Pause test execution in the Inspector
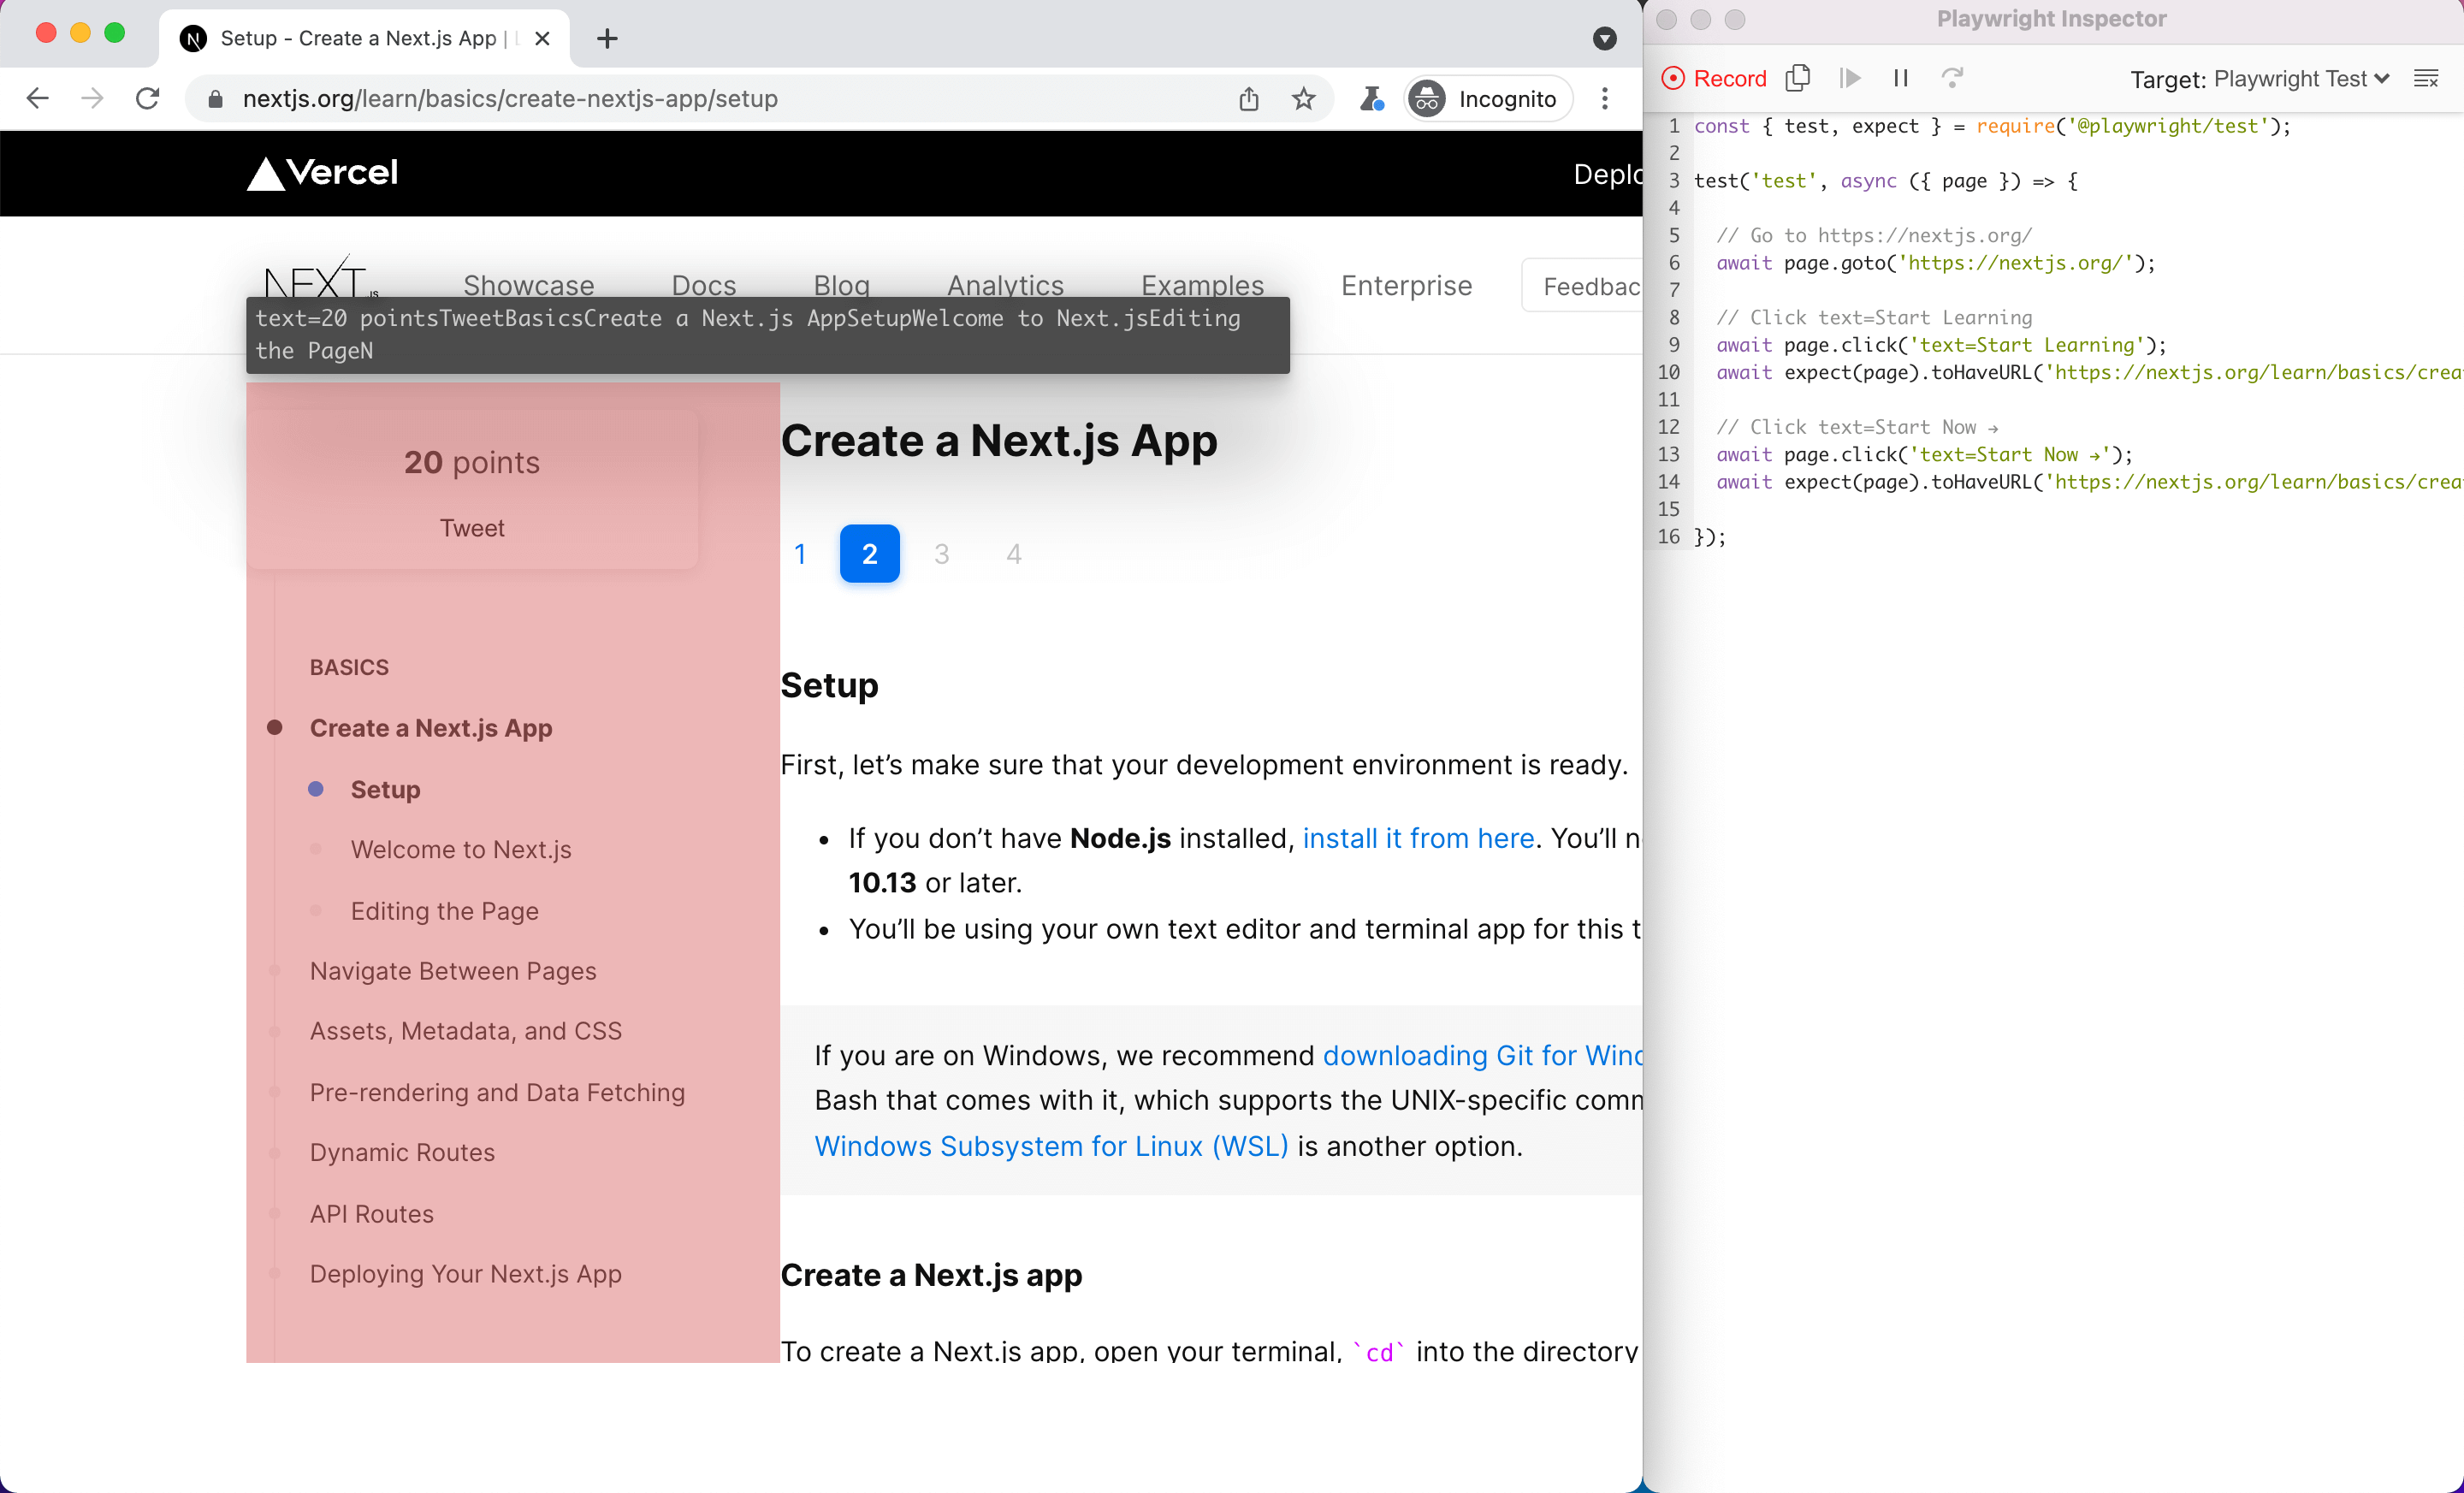2464x1493 pixels. coord(1900,77)
